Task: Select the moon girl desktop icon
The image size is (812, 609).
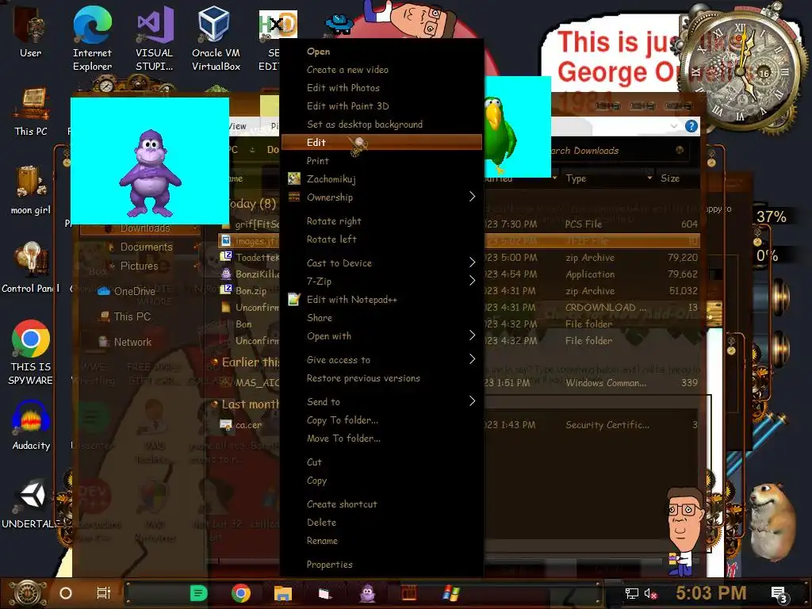Action: (x=31, y=190)
